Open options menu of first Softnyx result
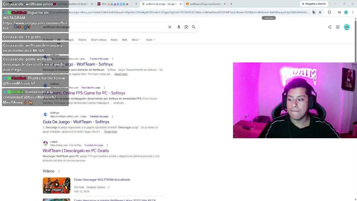 [x=113, y=59]
